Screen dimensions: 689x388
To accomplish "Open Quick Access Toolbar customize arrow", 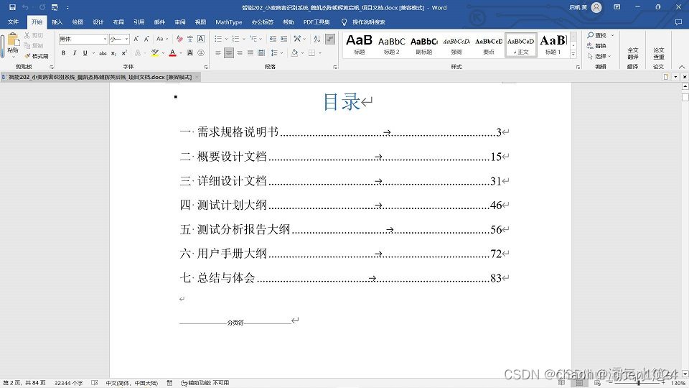I will click(x=67, y=7).
